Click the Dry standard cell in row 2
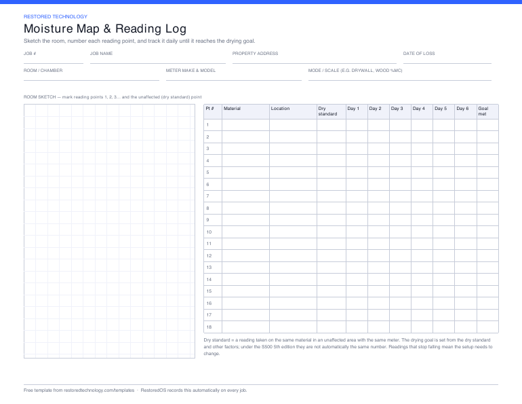The width and height of the screenshot is (522, 404). coord(332,136)
